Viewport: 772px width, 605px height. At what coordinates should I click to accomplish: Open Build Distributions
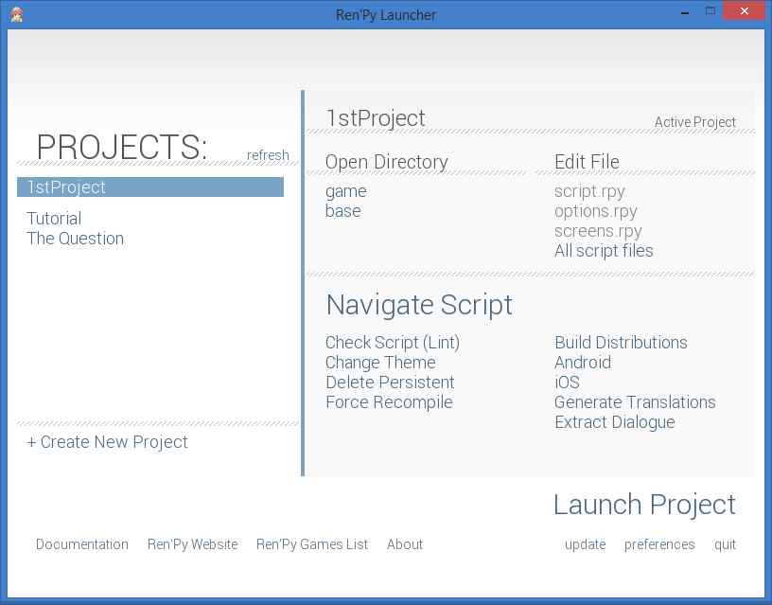click(621, 343)
